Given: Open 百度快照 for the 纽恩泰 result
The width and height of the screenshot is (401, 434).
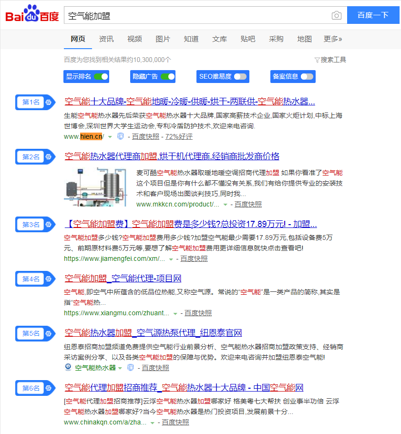Looking at the screenshot, I should [x=155, y=368].
